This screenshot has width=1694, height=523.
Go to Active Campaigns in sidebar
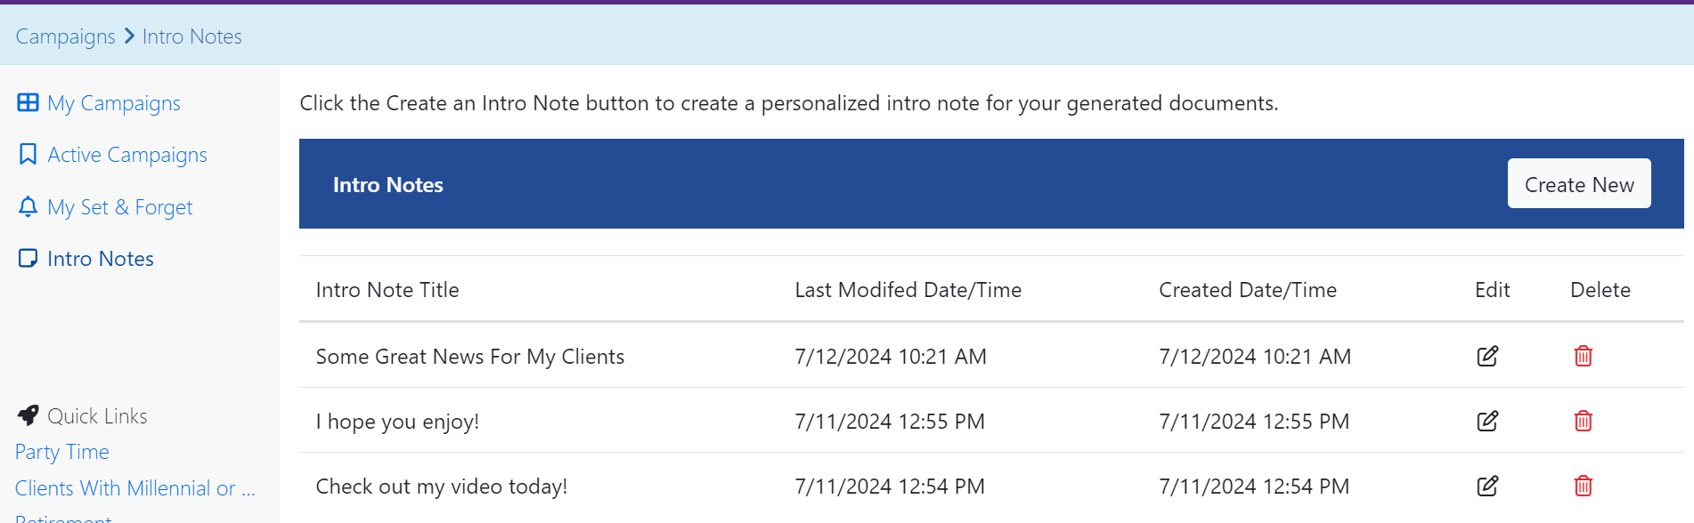127,155
